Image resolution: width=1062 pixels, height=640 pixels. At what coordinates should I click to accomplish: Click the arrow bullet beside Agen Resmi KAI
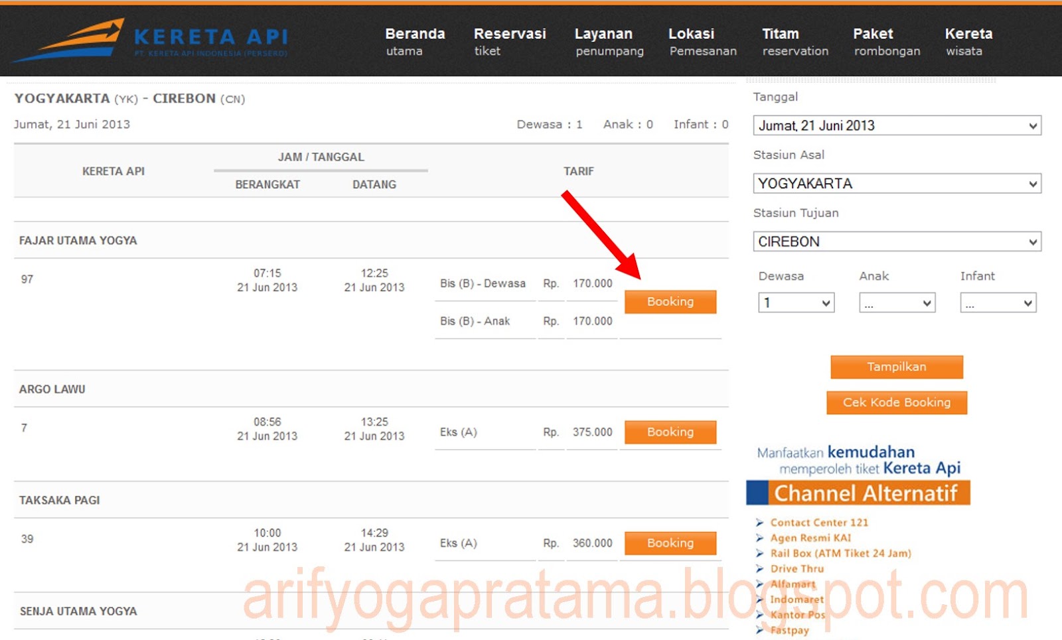pyautogui.click(x=760, y=538)
